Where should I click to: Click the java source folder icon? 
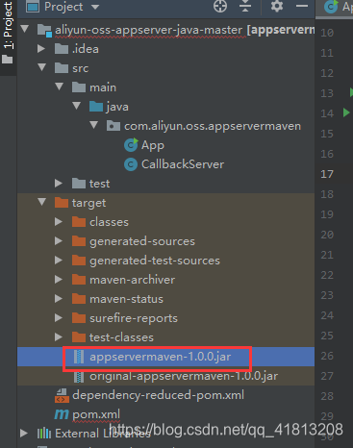[x=96, y=107]
